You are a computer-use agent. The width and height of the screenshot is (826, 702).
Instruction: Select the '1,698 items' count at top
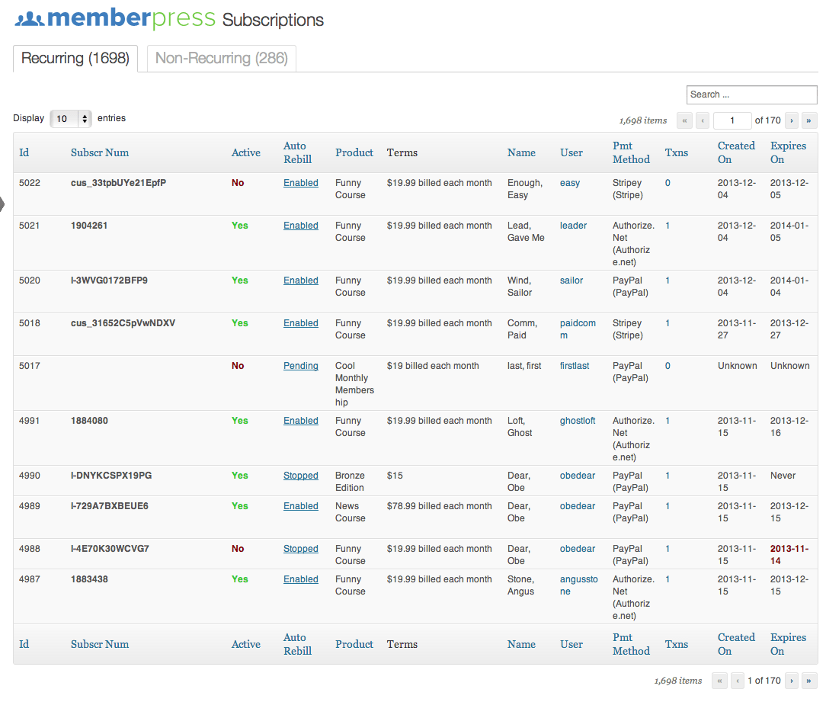click(x=643, y=120)
